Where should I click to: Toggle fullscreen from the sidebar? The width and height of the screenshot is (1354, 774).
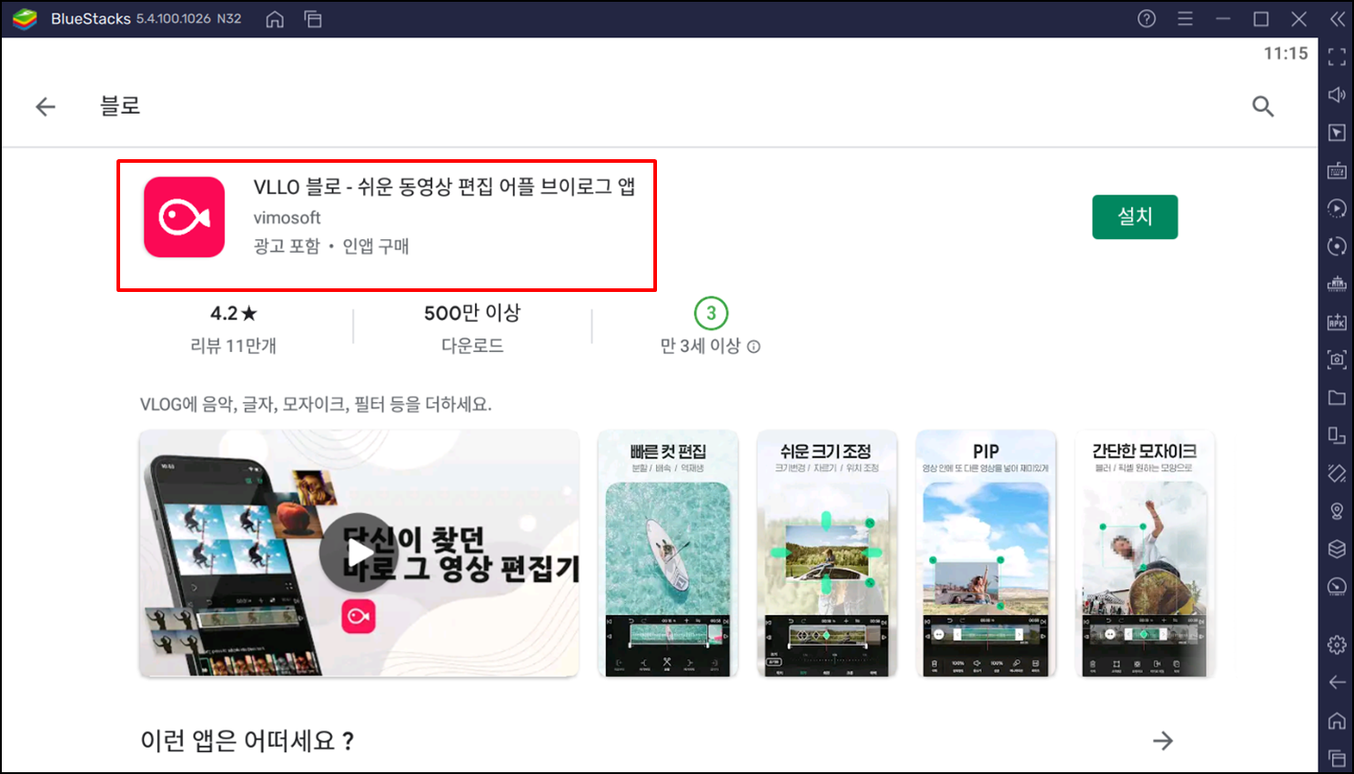[1337, 57]
